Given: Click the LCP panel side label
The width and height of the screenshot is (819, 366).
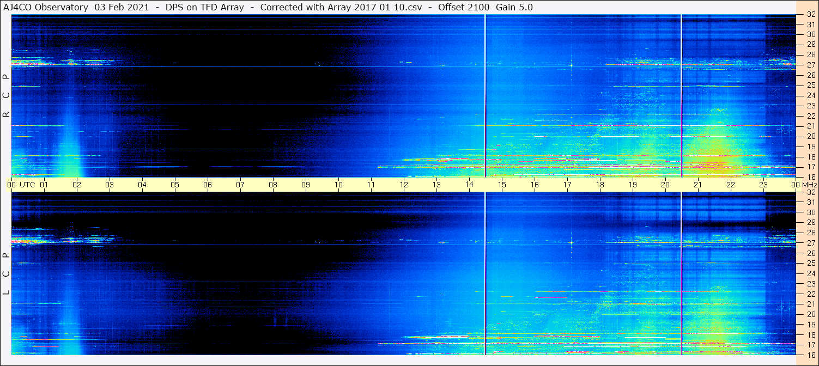Looking at the screenshot, I should (x=6, y=273).
